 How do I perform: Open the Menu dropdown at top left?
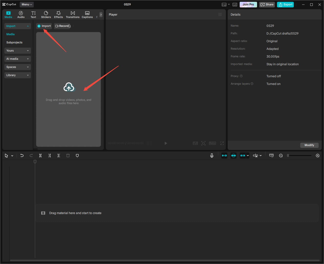(x=27, y=4)
